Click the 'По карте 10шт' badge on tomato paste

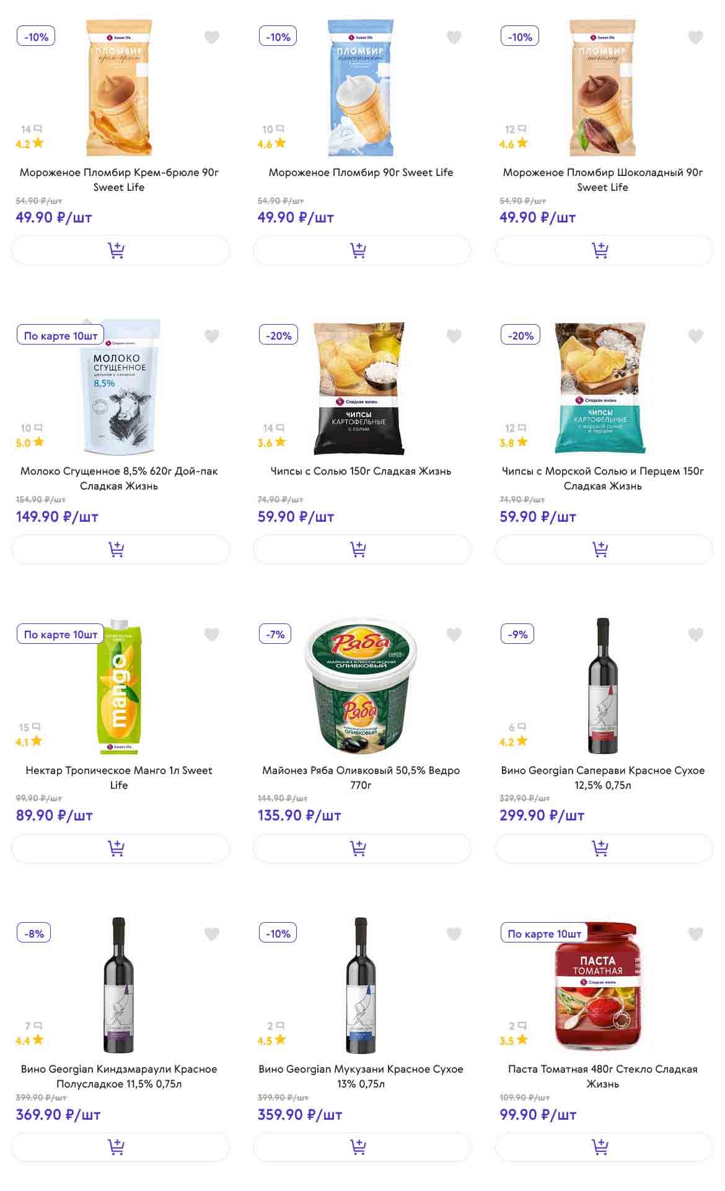544,933
